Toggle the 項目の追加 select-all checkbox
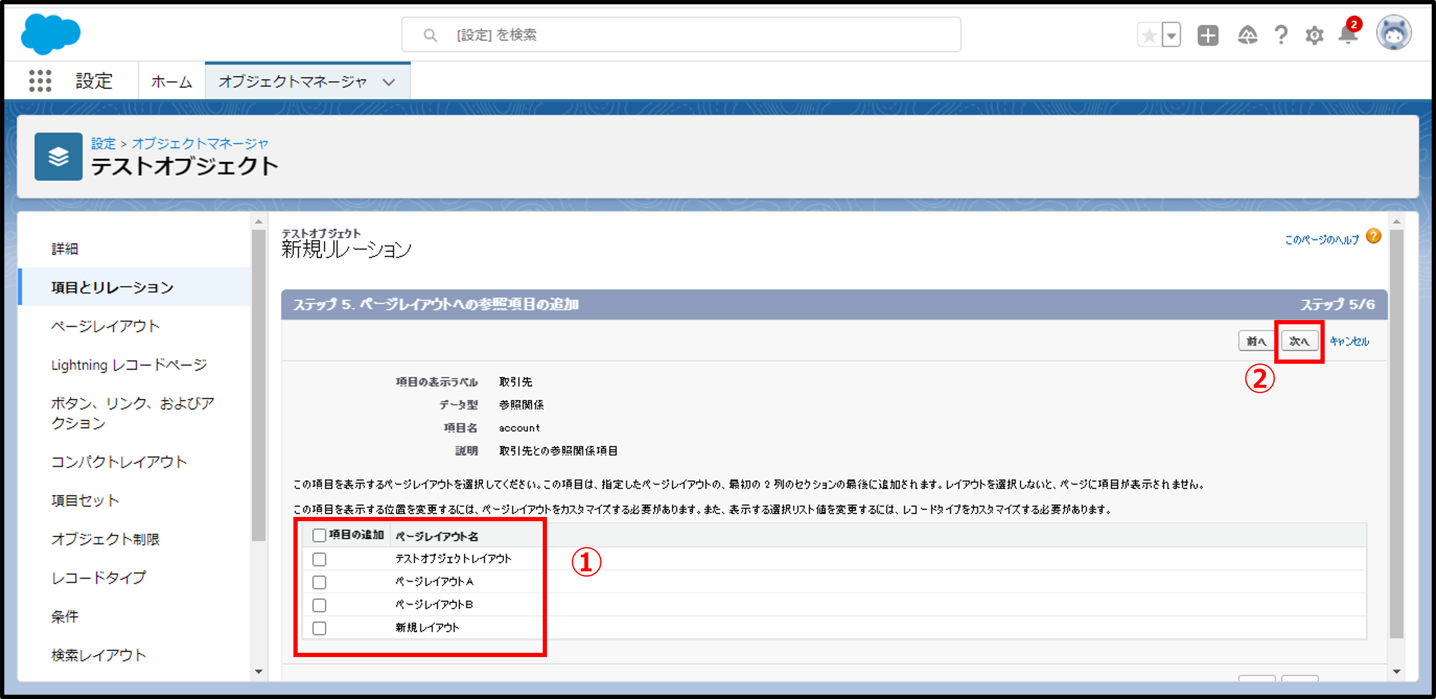The height and width of the screenshot is (699, 1436). point(319,535)
